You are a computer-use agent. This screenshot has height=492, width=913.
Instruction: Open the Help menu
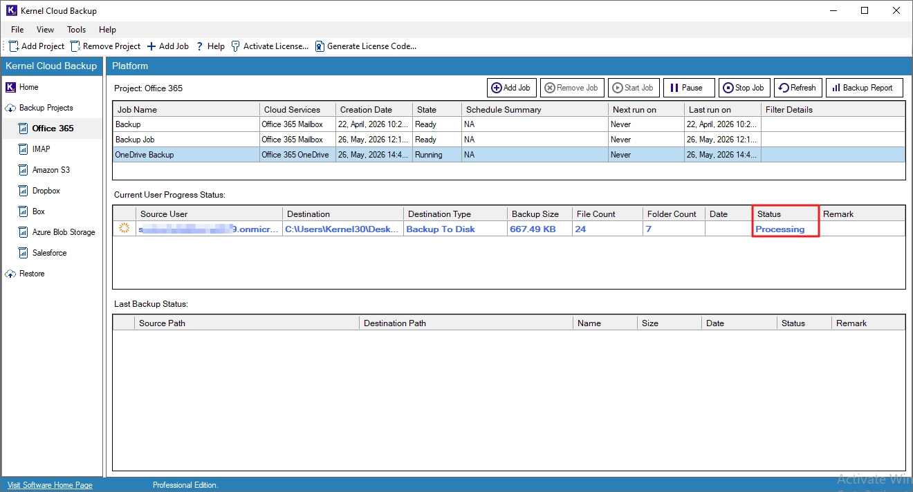coord(107,30)
